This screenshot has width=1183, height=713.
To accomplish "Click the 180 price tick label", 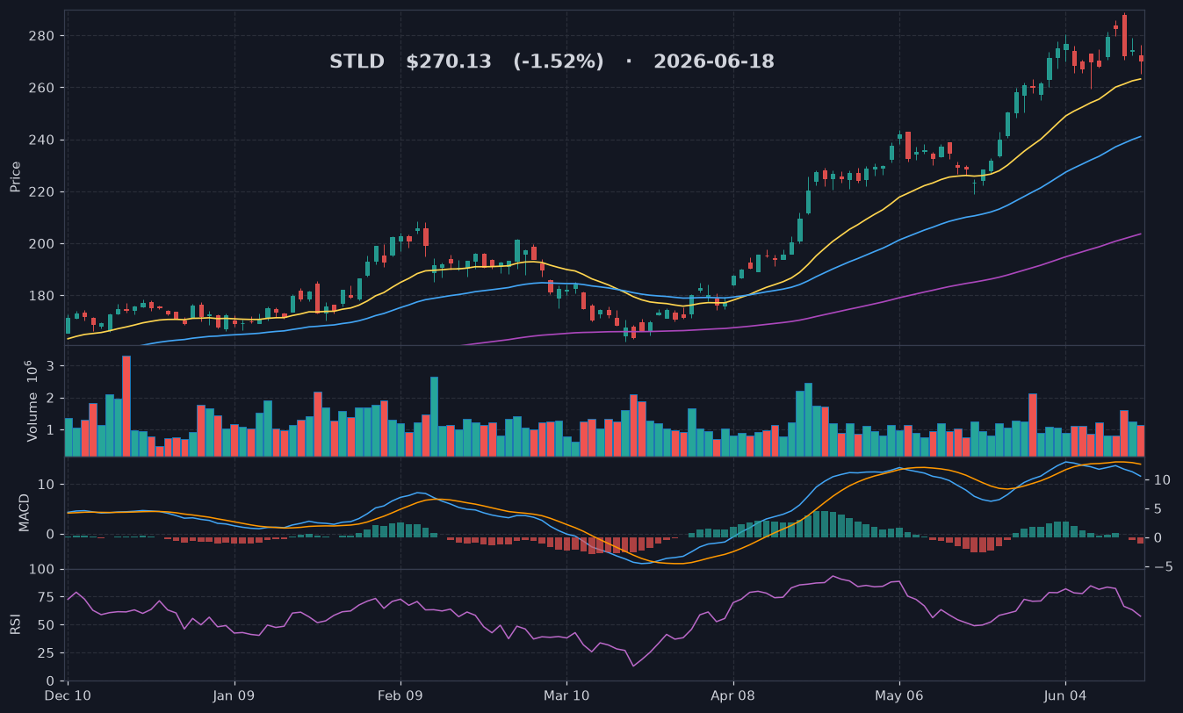I will (x=44, y=296).
